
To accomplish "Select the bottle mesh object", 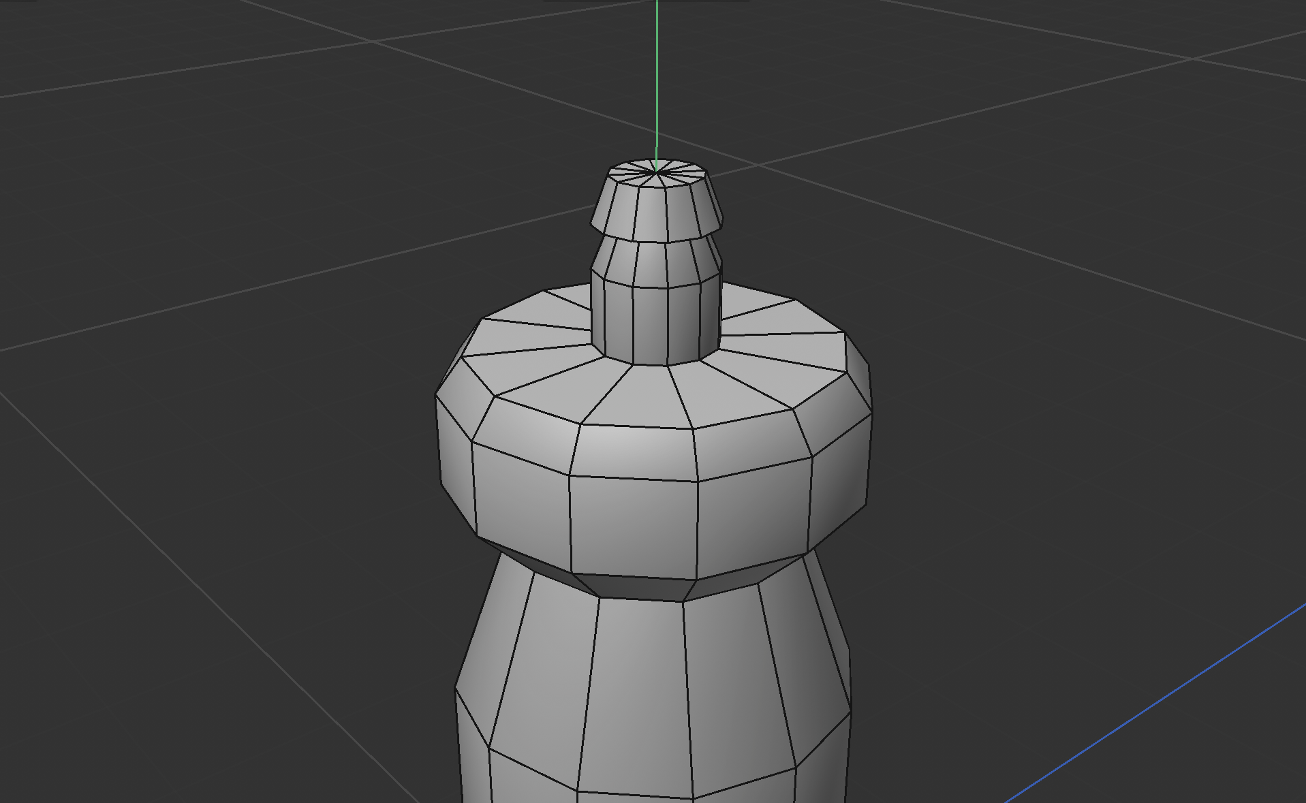I will [647, 681].
